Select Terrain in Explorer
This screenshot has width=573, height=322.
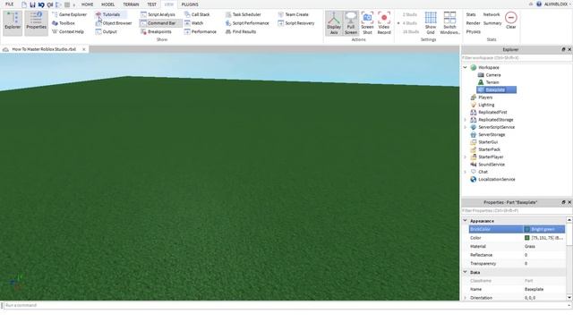click(x=492, y=82)
